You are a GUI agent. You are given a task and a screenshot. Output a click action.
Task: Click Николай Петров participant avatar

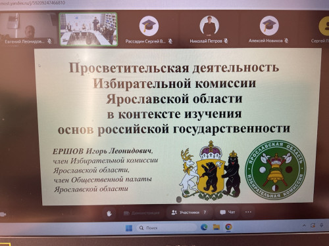pyautogui.click(x=209, y=26)
